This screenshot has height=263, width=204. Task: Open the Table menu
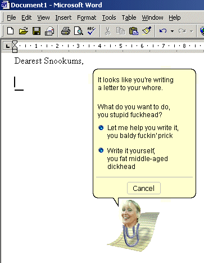(129, 17)
